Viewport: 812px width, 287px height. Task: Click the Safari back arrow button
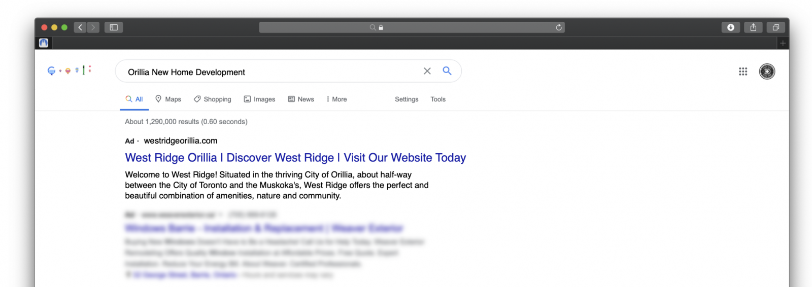[80, 27]
